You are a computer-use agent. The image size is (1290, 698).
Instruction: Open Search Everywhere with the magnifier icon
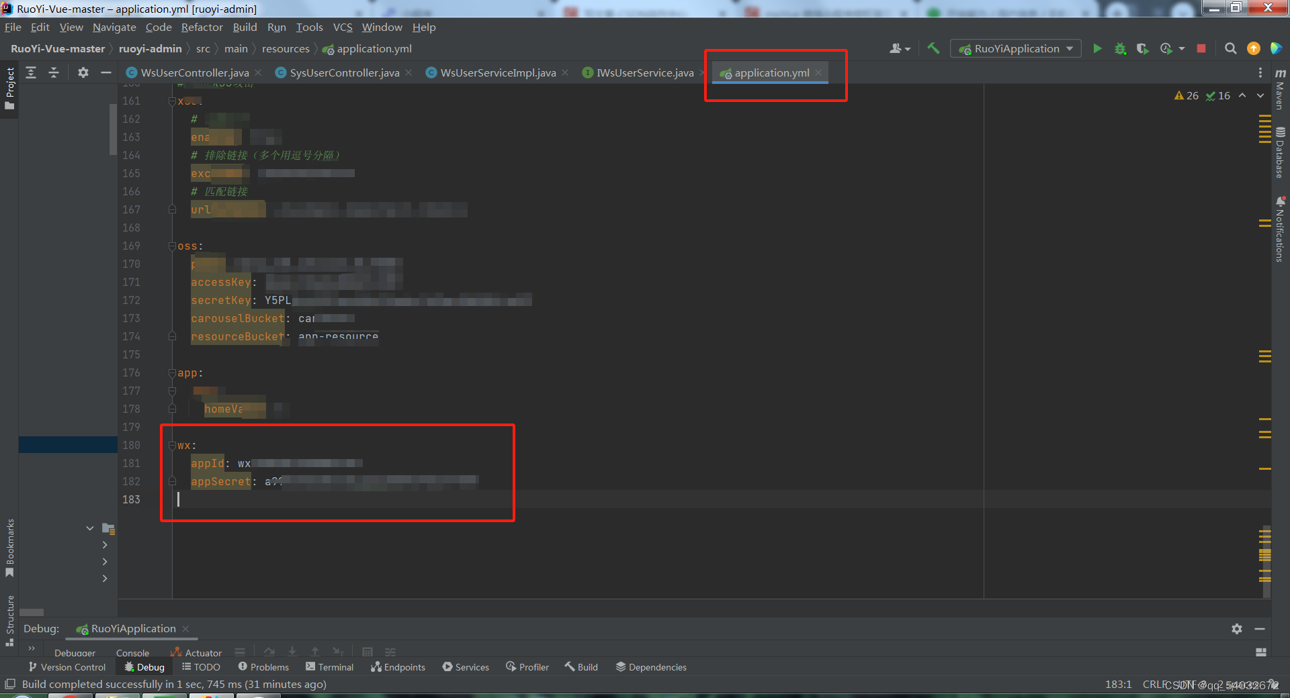pos(1231,48)
